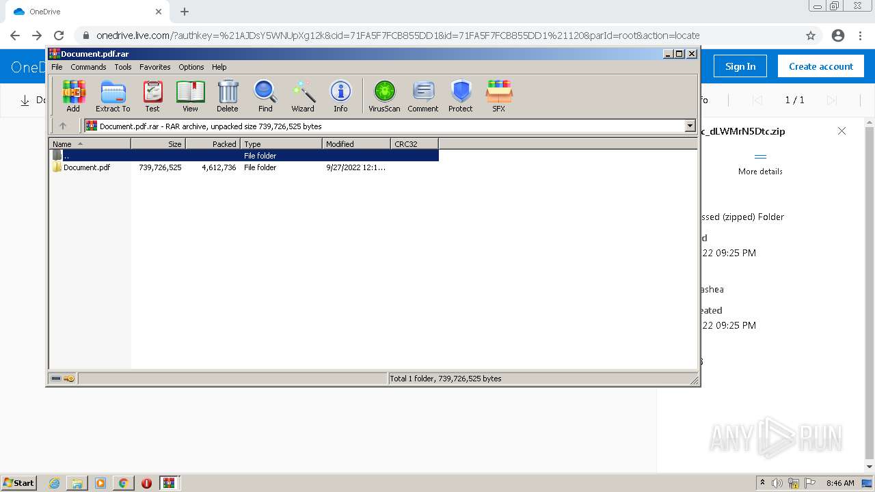Open the View toolbar icon
The height and width of the screenshot is (492, 875).
(190, 96)
